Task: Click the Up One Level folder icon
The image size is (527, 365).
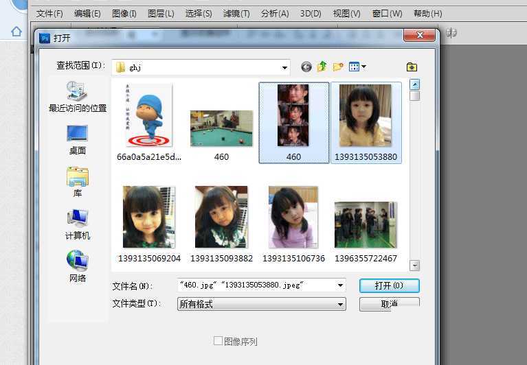Action: click(322, 67)
